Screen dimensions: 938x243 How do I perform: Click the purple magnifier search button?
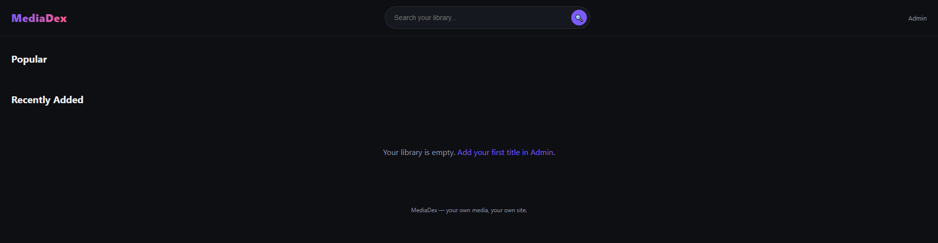[x=579, y=18]
